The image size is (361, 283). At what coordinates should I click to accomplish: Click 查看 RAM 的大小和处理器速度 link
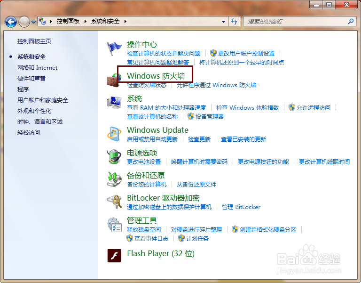[166, 108]
